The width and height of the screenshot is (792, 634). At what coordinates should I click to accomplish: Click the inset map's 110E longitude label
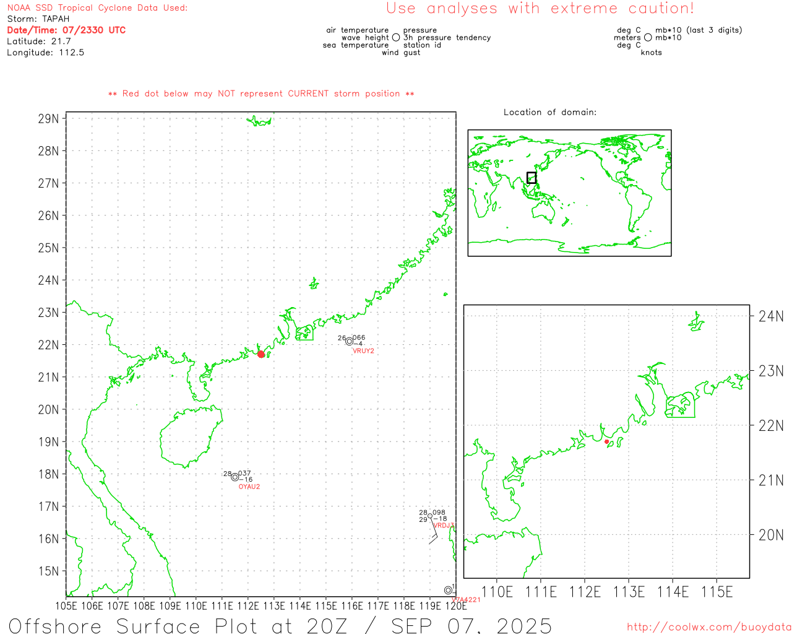pyautogui.click(x=497, y=592)
